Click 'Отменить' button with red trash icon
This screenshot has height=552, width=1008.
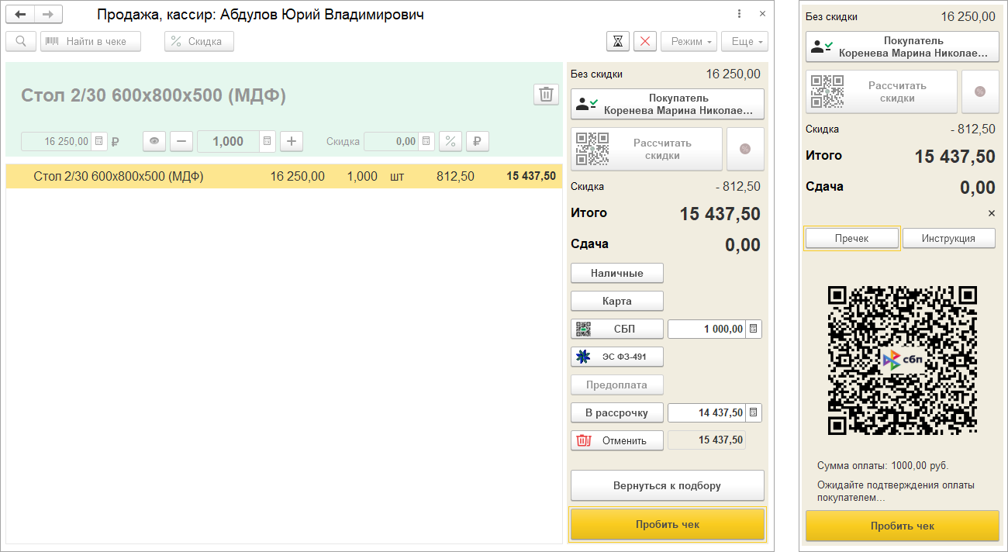pyautogui.click(x=617, y=440)
